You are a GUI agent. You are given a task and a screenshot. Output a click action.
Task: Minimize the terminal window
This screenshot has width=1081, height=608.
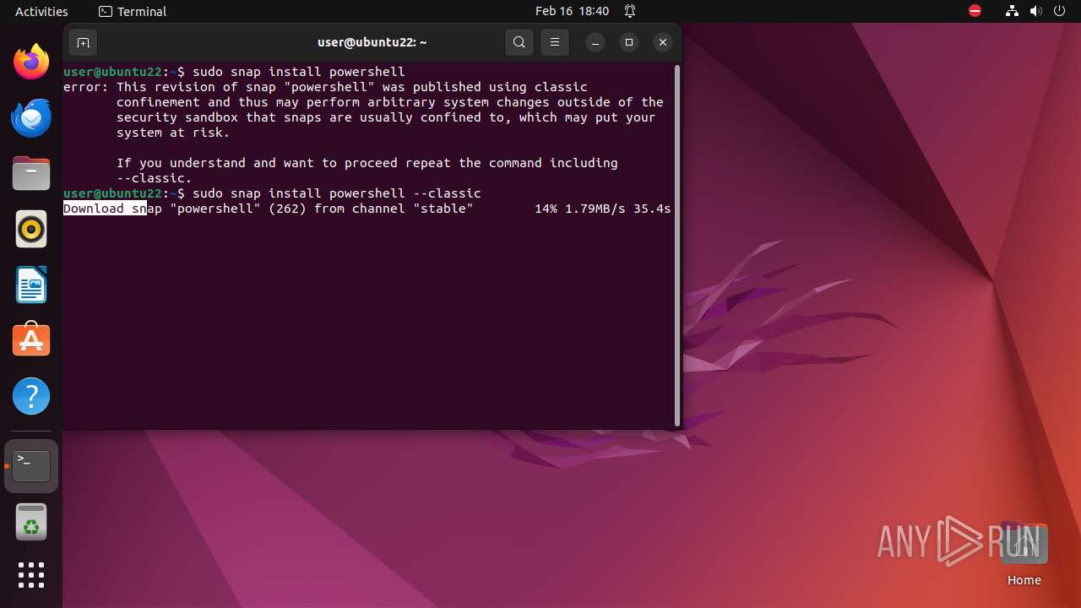[x=595, y=42]
